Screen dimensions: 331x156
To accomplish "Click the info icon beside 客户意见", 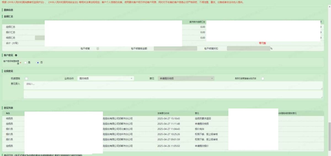I will [16, 55].
